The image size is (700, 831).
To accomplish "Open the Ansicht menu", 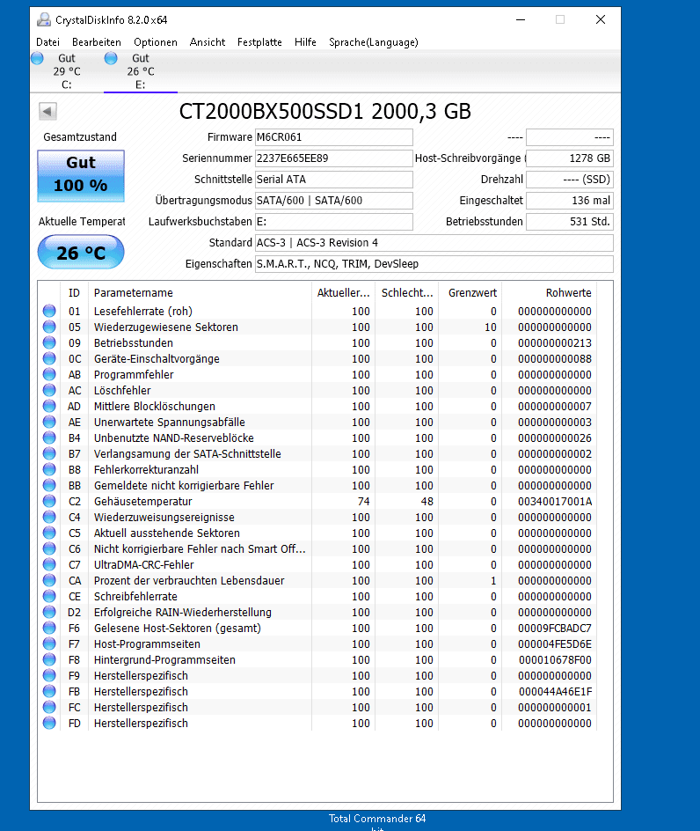I will [x=207, y=42].
